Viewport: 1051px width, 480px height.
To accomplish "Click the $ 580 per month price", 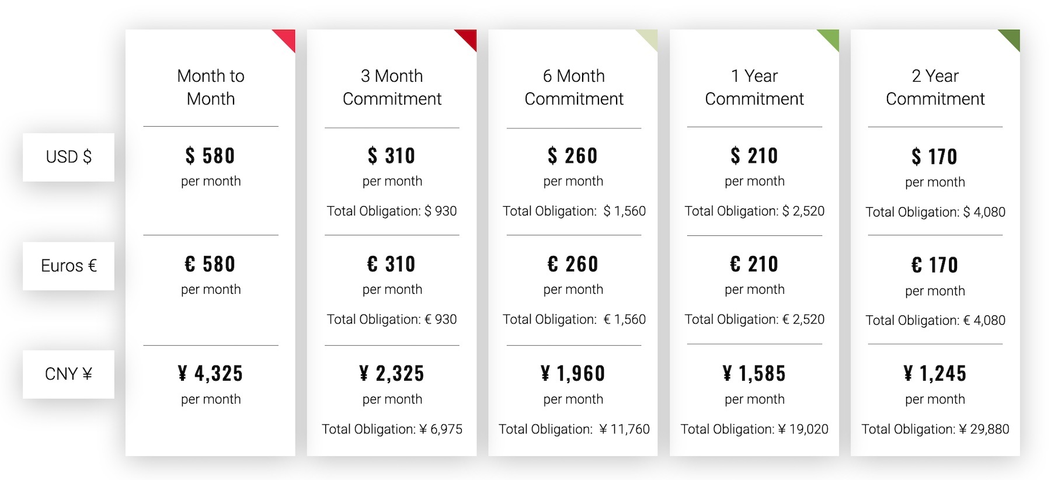I will point(211,156).
